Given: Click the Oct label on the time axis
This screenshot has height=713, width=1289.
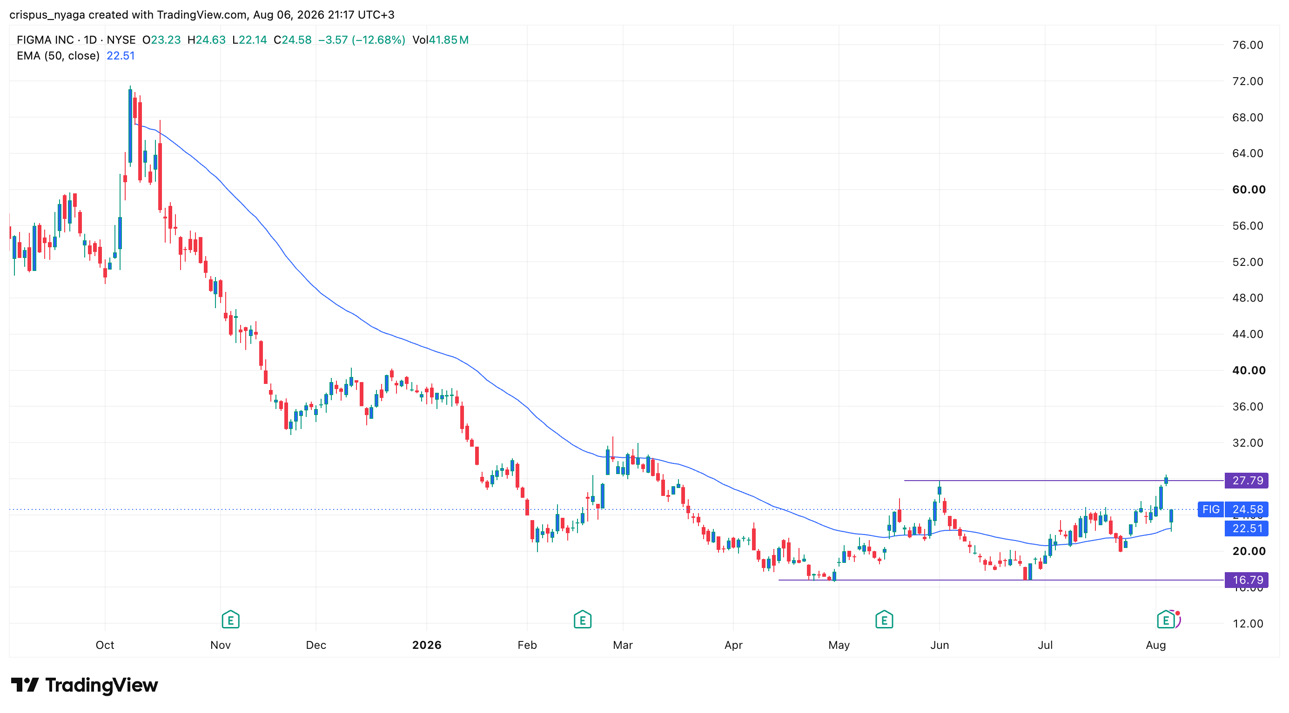Looking at the screenshot, I should (x=105, y=645).
